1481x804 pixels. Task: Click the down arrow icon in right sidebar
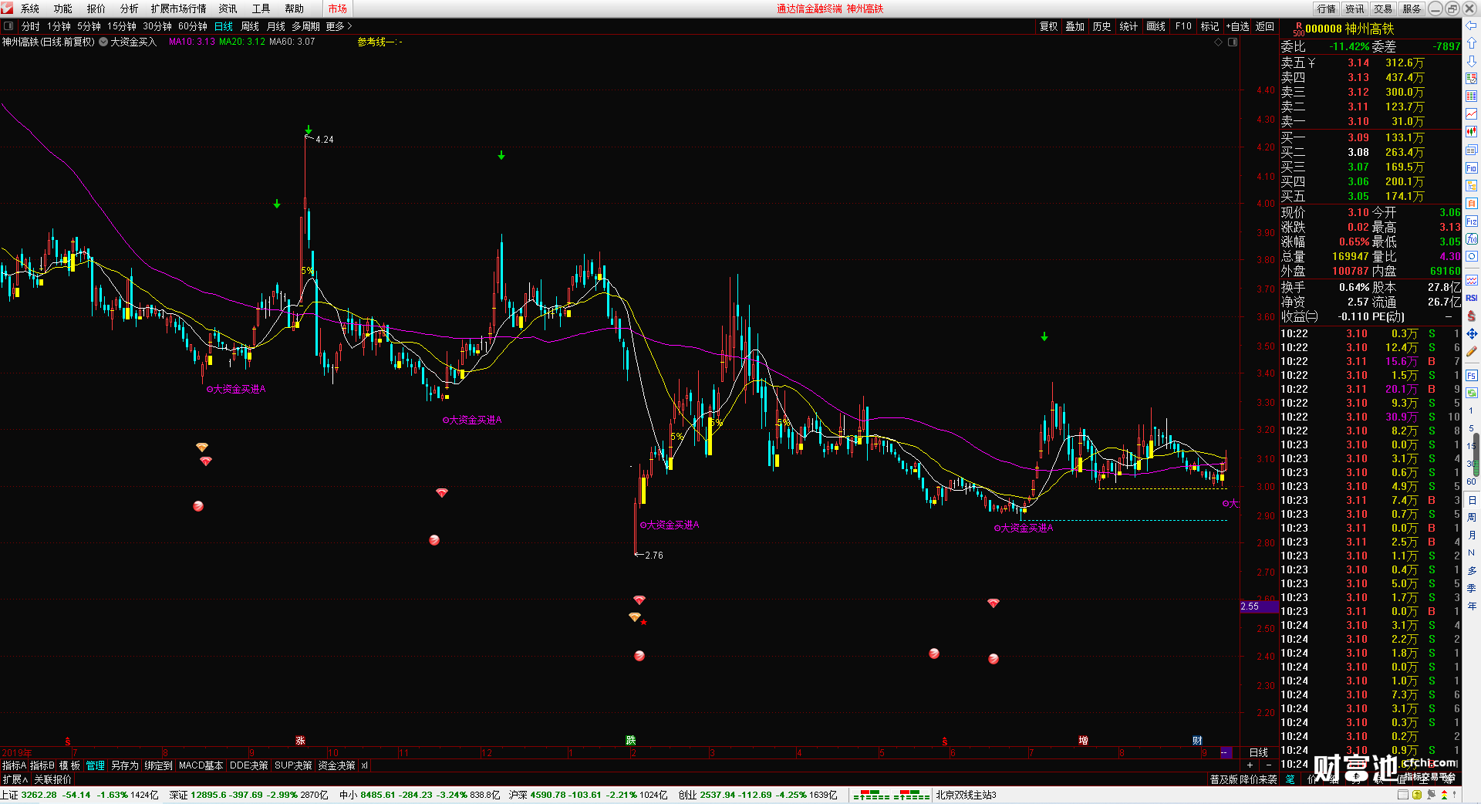1471,61
